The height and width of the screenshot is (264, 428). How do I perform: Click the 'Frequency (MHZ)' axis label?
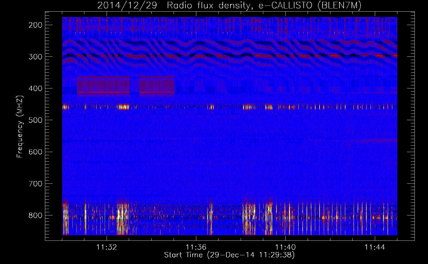20,126
